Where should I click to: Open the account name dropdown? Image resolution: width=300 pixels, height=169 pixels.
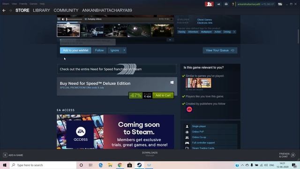click(249, 4)
